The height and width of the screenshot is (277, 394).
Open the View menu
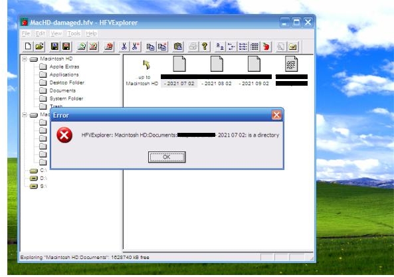click(56, 33)
